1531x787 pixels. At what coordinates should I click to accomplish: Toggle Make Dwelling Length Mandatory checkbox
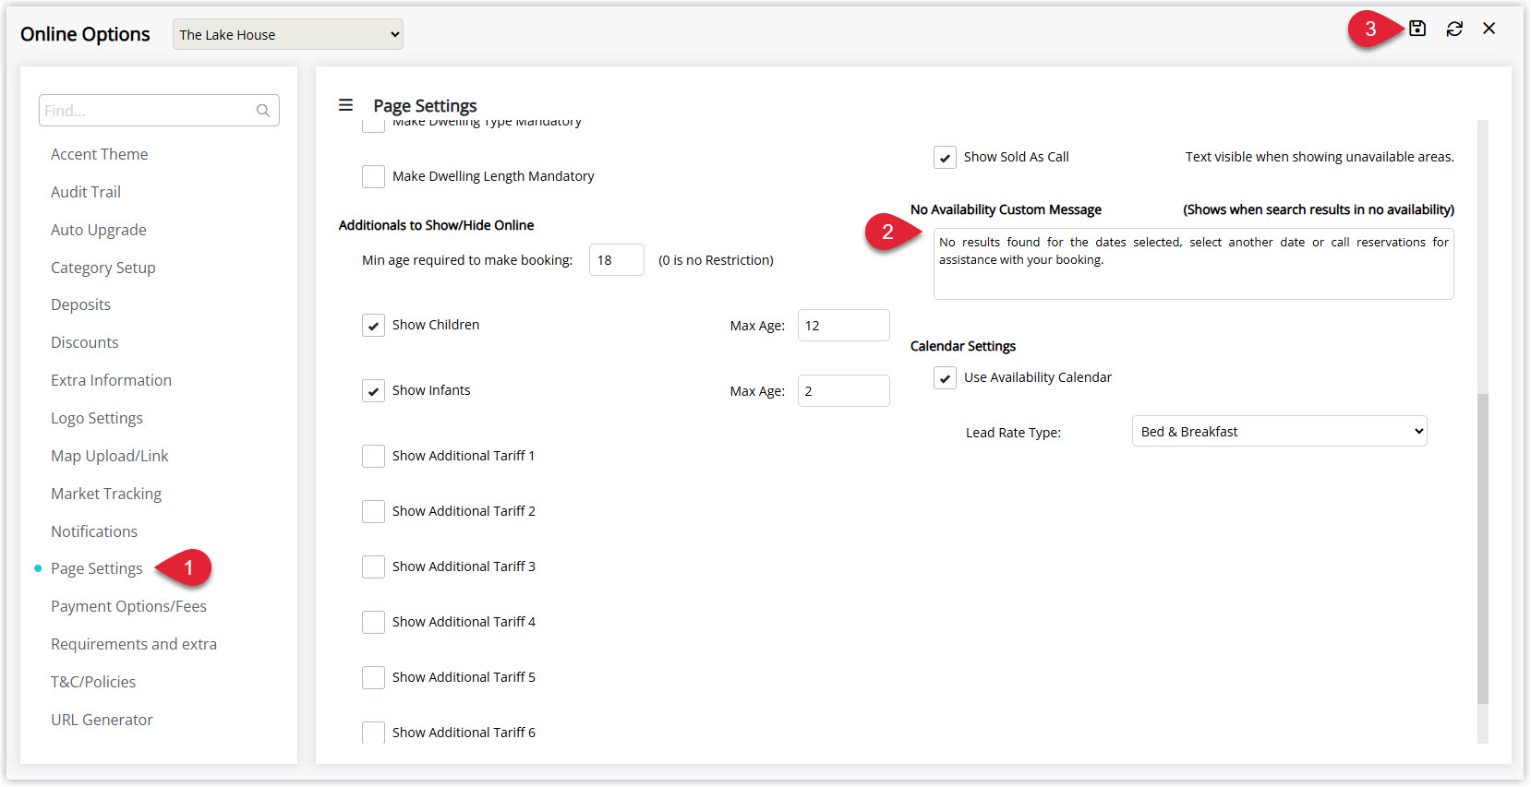pyautogui.click(x=373, y=176)
